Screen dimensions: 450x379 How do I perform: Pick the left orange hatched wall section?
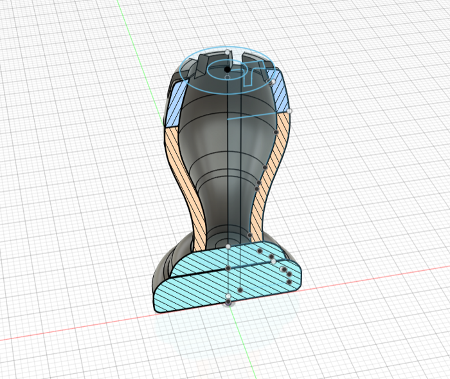[185, 188]
